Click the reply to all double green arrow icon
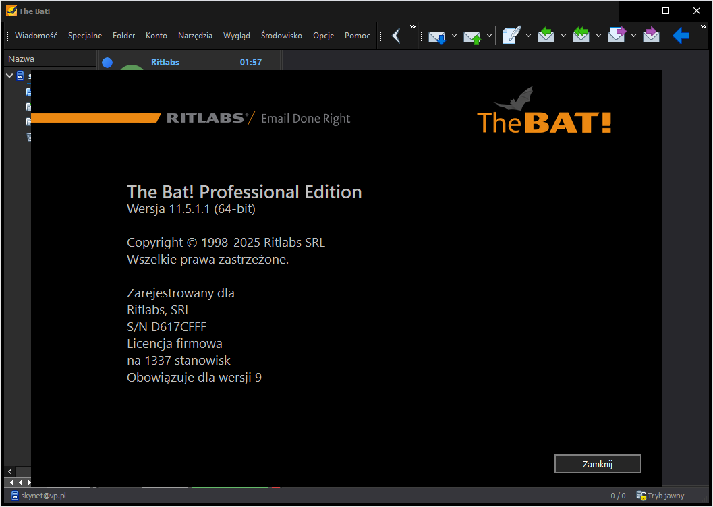This screenshot has width=713, height=507. click(581, 36)
